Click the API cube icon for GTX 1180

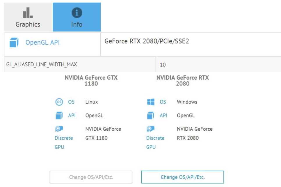point(59,116)
